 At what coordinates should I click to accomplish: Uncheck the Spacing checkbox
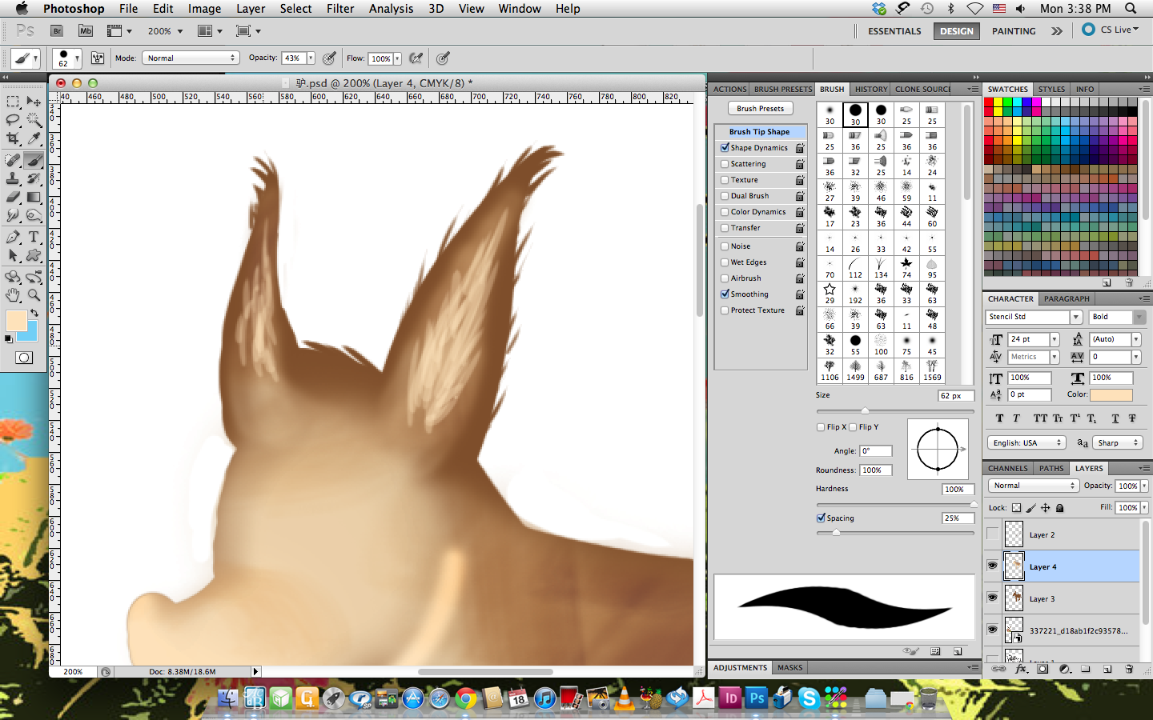pos(821,518)
